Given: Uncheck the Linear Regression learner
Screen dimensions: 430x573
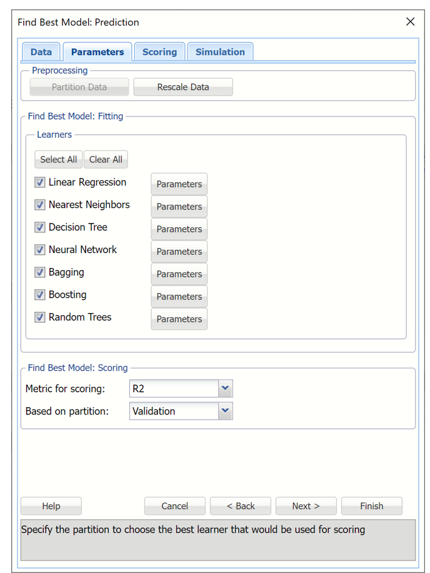Looking at the screenshot, I should point(39,182).
